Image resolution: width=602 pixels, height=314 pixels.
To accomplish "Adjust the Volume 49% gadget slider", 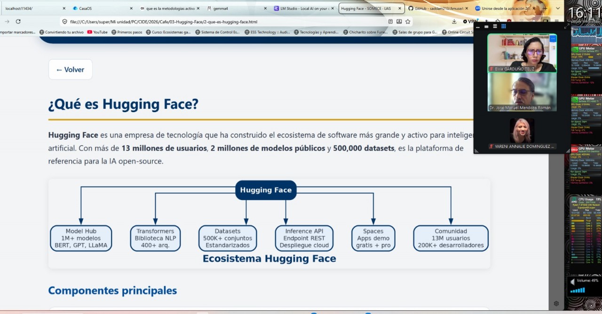I will click(578, 290).
